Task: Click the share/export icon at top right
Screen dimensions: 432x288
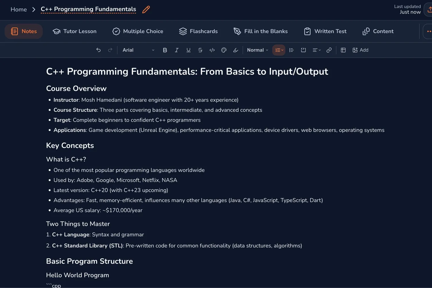Action: pyautogui.click(x=429, y=10)
